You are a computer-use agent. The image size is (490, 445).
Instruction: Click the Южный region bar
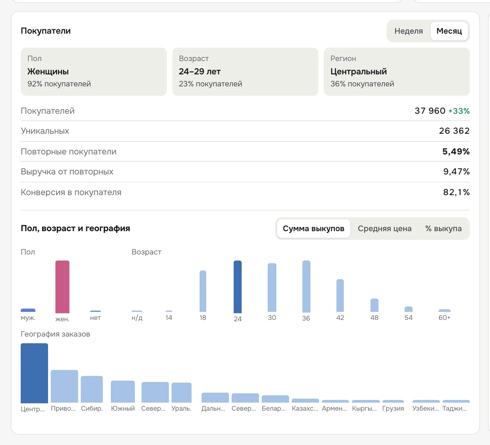[123, 392]
